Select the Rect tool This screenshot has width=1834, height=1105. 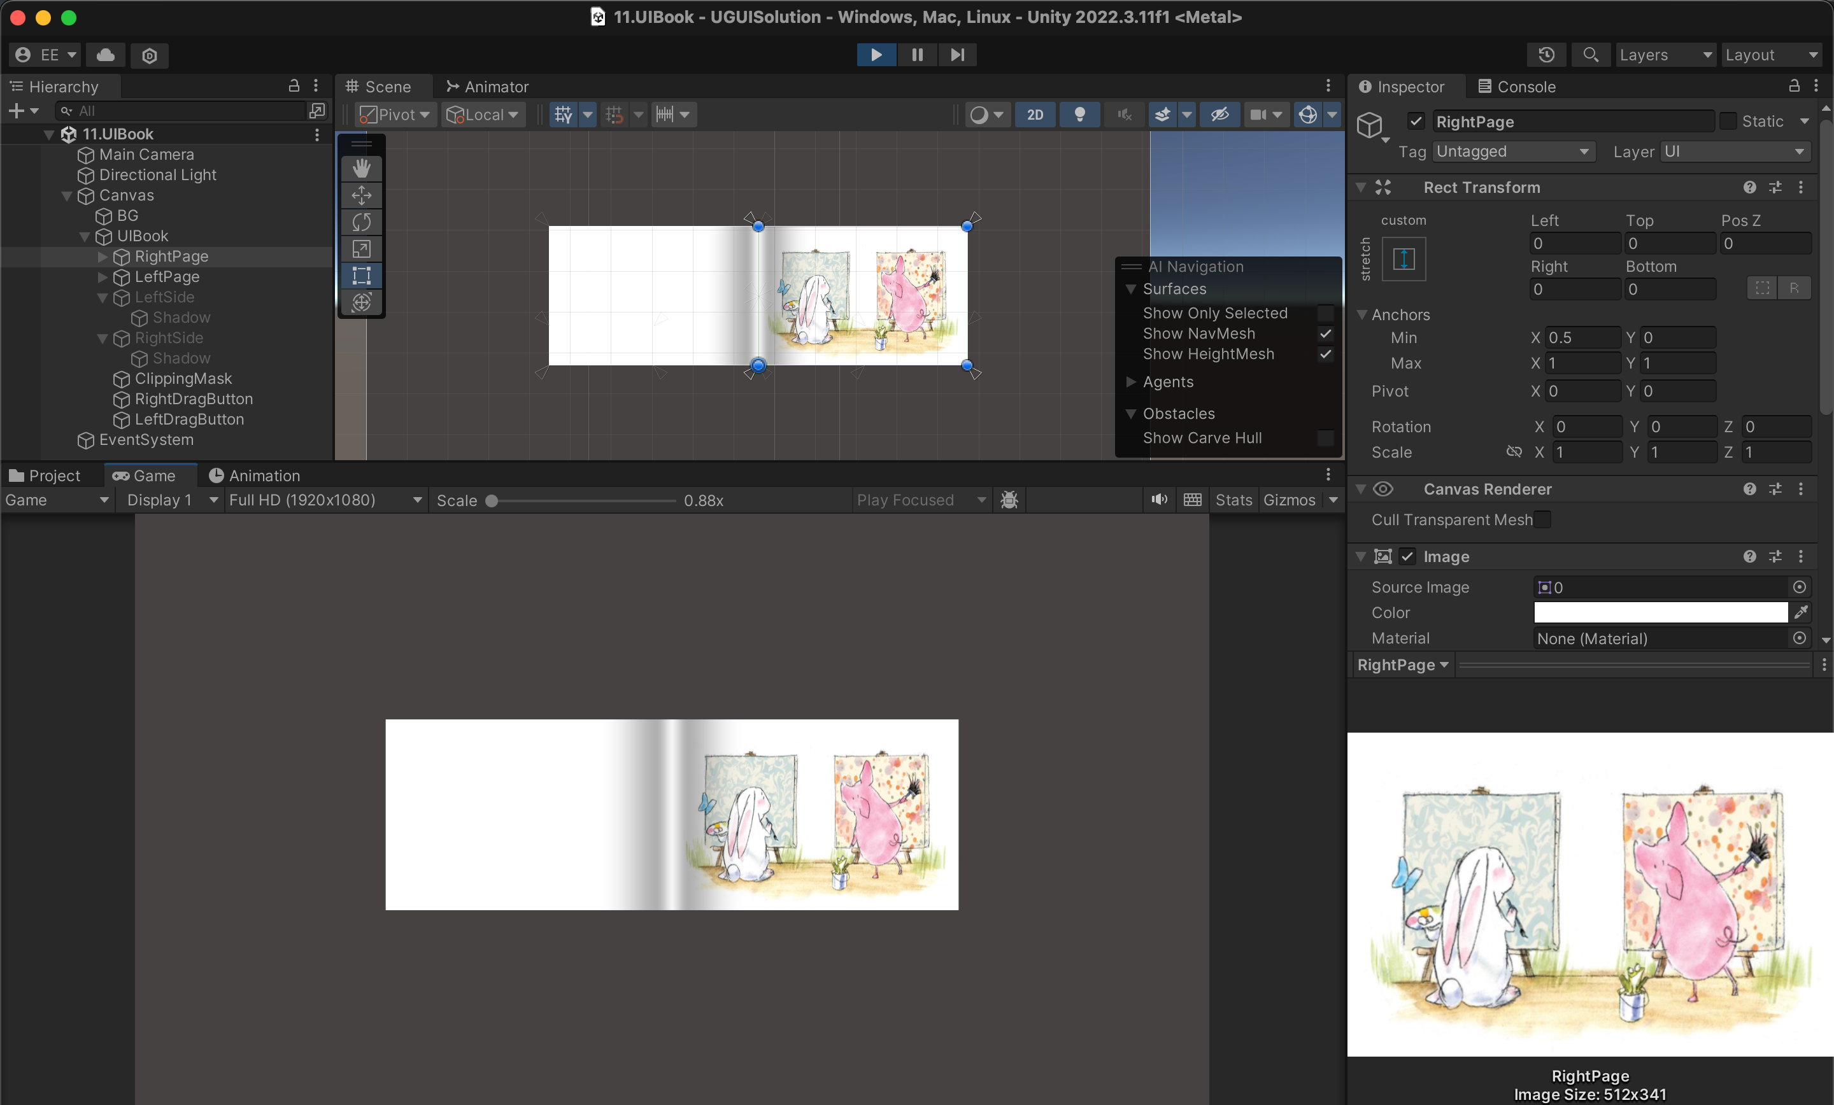tap(362, 276)
